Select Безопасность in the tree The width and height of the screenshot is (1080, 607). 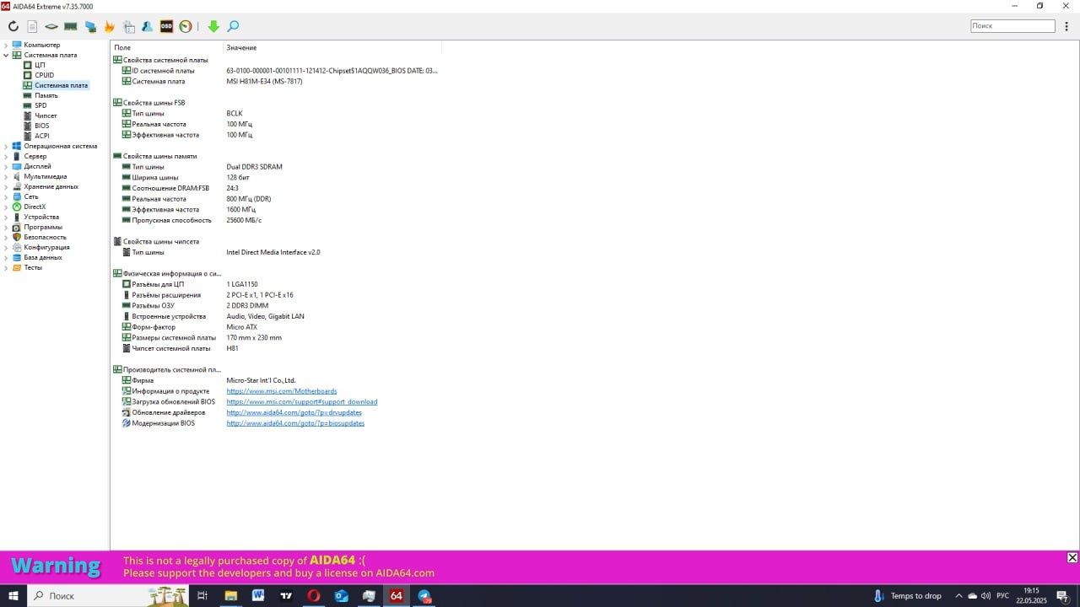pyautogui.click(x=45, y=237)
